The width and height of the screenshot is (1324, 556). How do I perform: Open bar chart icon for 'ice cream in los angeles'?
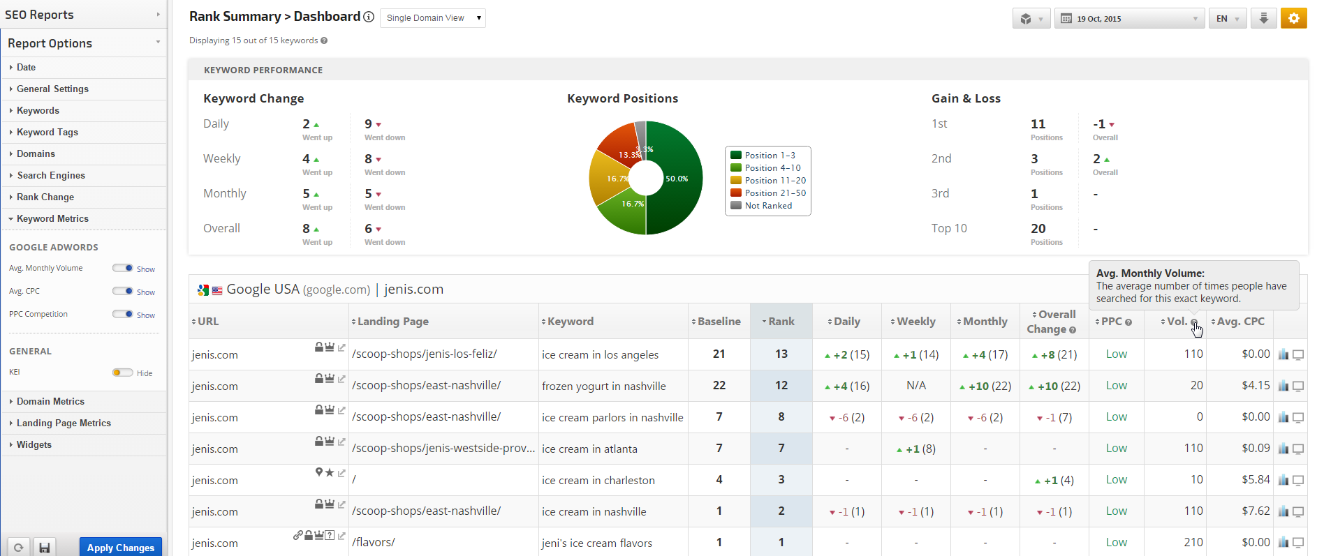pyautogui.click(x=1283, y=354)
